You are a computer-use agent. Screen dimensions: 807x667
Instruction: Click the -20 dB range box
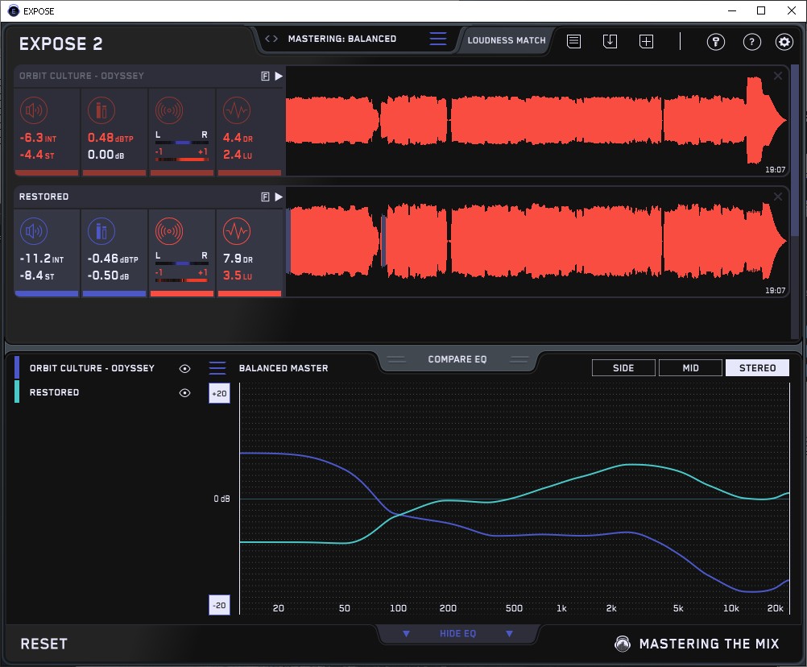pyautogui.click(x=219, y=605)
